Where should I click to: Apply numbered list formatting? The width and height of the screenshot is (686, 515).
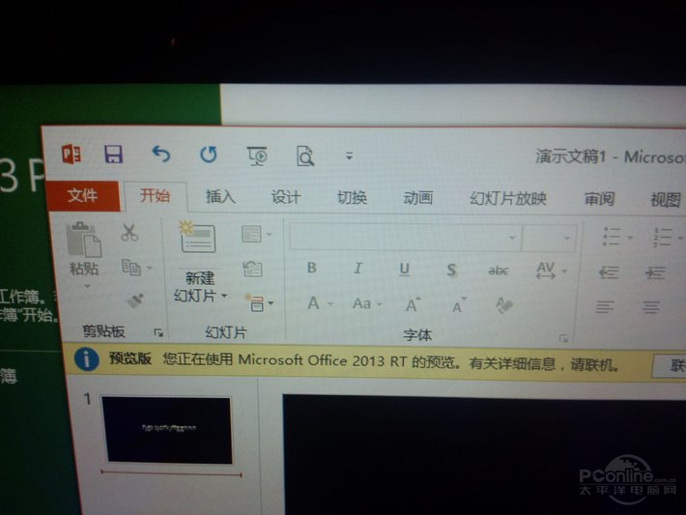tap(663, 237)
